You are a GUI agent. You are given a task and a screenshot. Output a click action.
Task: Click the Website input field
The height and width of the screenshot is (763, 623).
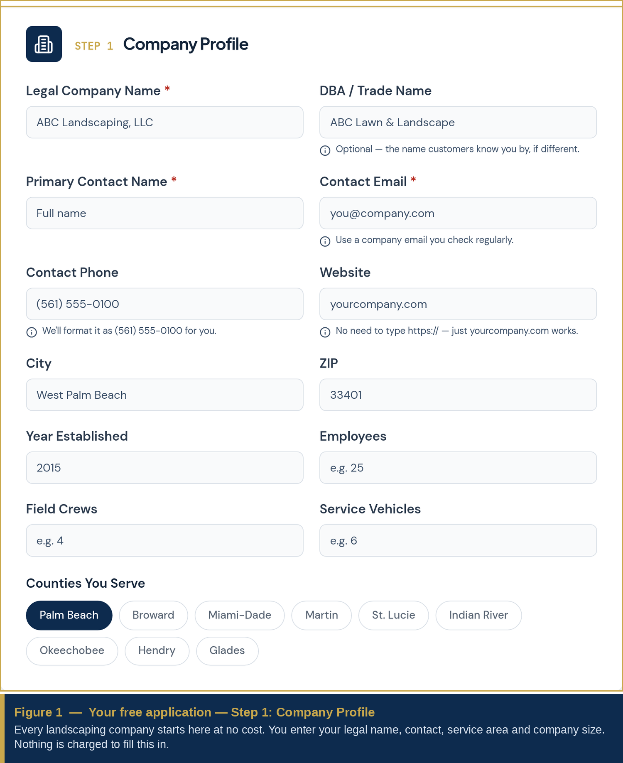pyautogui.click(x=458, y=304)
